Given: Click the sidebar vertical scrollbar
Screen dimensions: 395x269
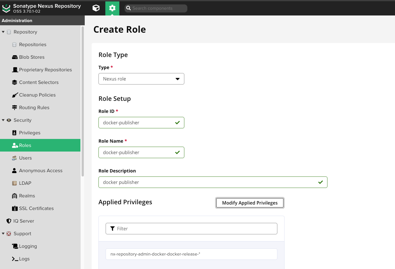Looking at the screenshot, I should point(83,101).
